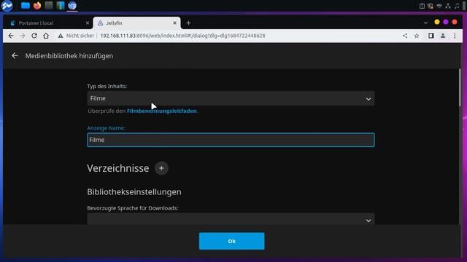Close the Jellyfin tab
The width and height of the screenshot is (467, 262).
coord(174,23)
